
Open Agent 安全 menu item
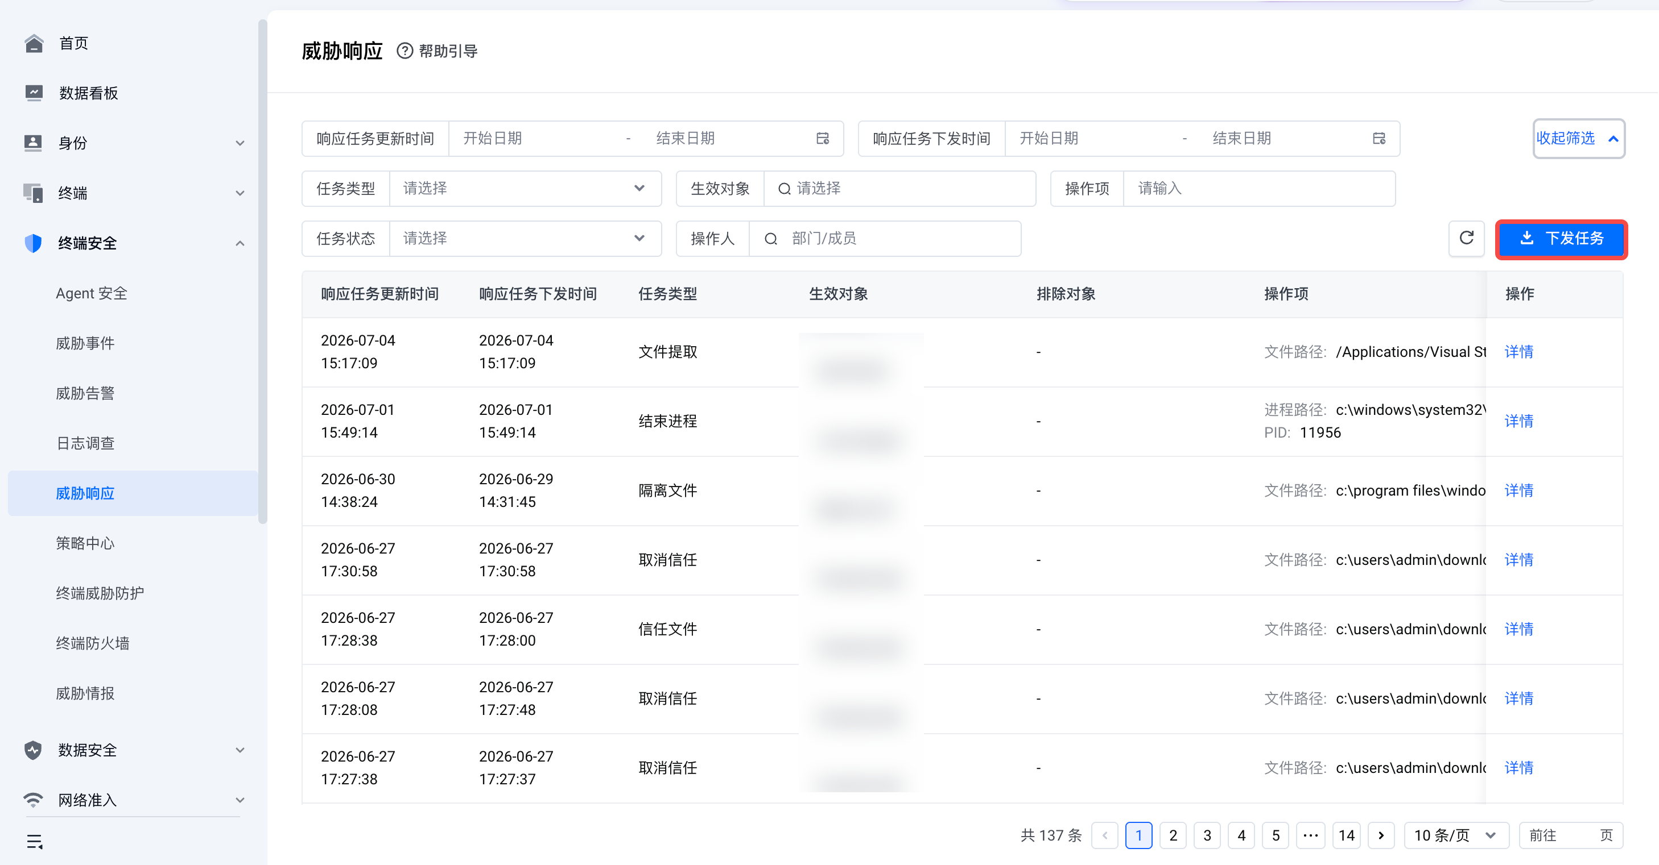click(92, 293)
